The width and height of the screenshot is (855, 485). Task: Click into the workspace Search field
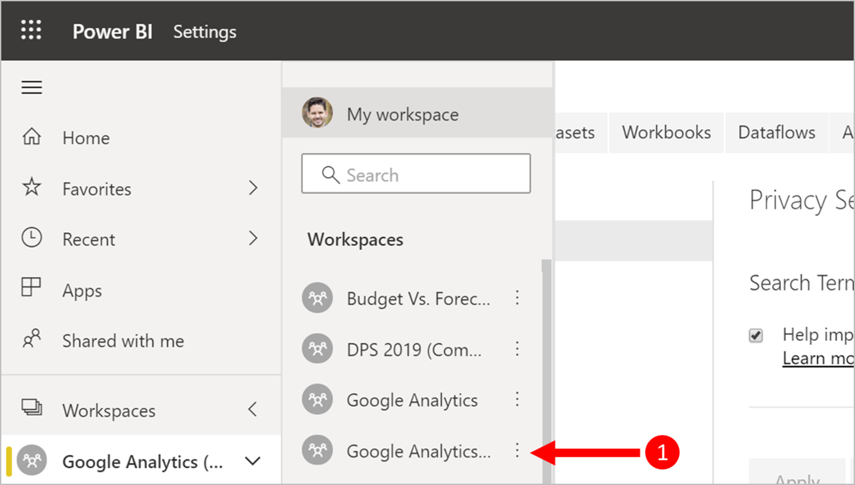click(x=416, y=173)
